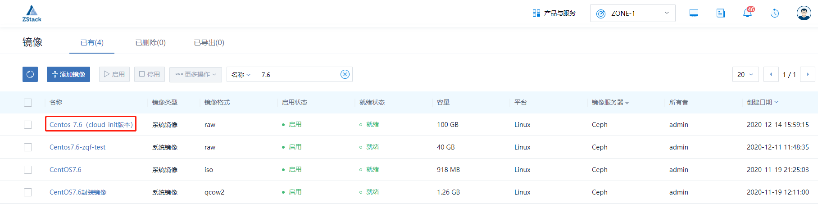Viewport: 818px width, 204px height.
Task: Sort by the 创建日期 column header
Action: point(763,102)
